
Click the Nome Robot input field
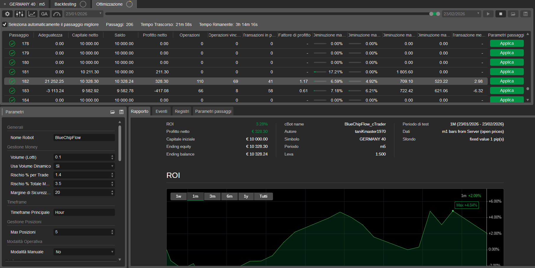point(84,137)
